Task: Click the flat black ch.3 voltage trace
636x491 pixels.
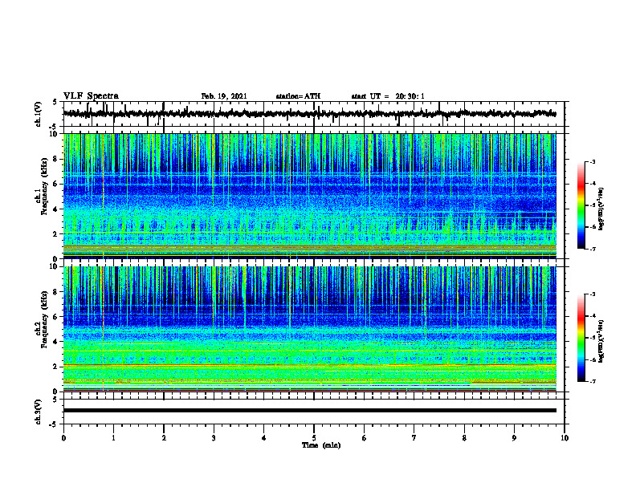Action: (310, 411)
